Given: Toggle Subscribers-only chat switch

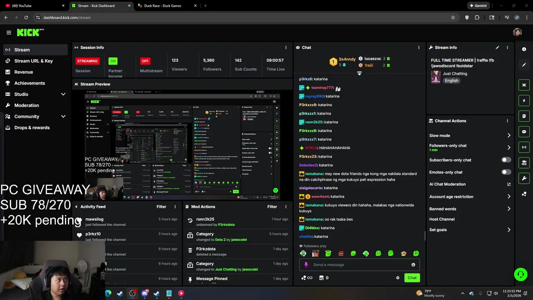Looking at the screenshot, I should click(x=506, y=160).
